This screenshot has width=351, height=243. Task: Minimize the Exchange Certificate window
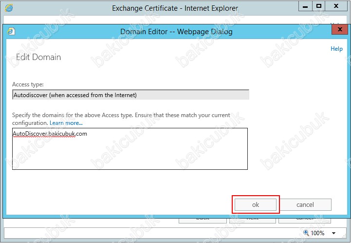tap(305, 6)
